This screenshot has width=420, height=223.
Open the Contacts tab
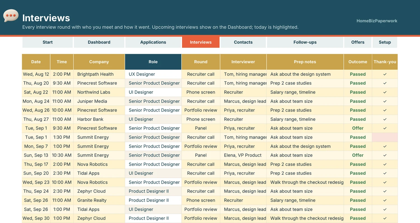243,42
